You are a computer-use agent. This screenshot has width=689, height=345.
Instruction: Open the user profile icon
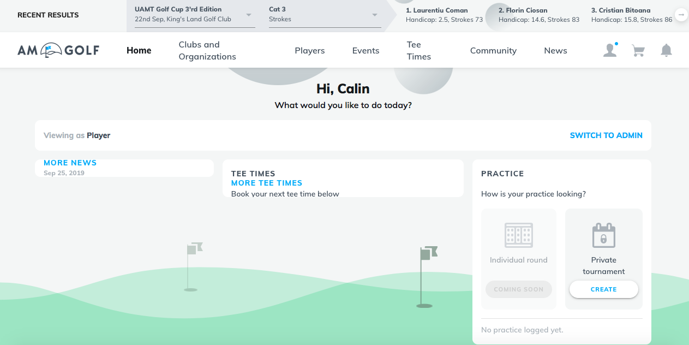(x=610, y=50)
